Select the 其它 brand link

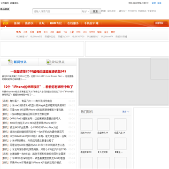pos(113,32)
